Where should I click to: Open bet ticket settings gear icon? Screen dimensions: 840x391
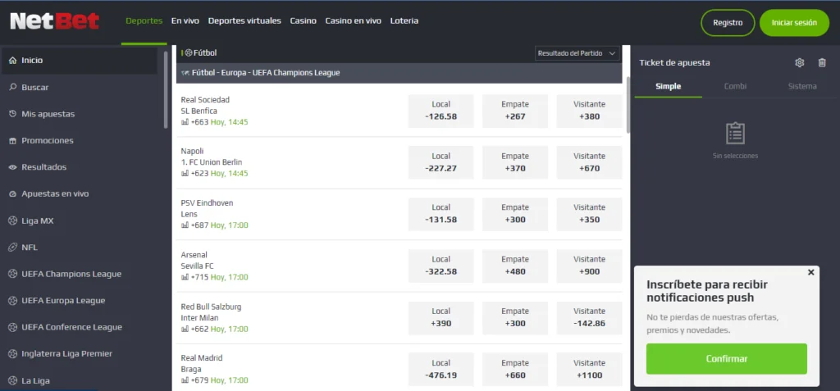(799, 62)
